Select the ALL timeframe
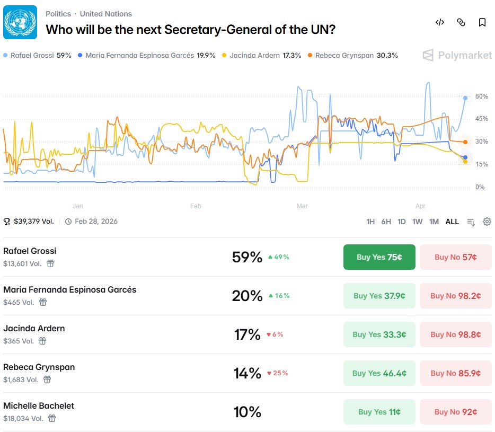Viewport: 495px width, 432px height. 452,222
